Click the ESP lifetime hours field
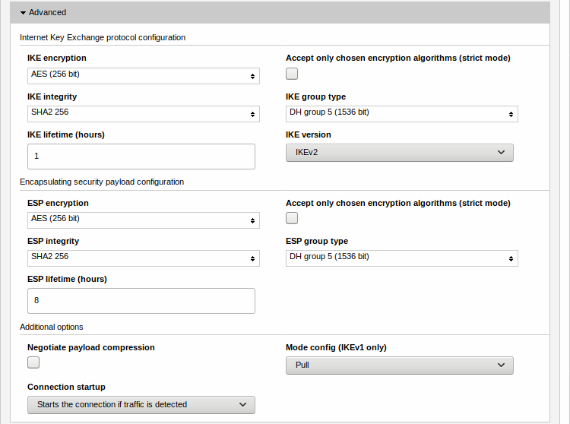Screen dimensions: 570x424 141,301
